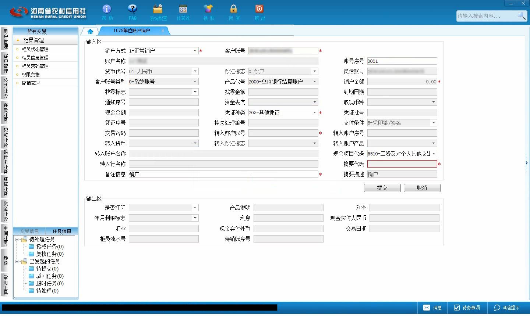Screen dimensions: 530x316
Task: Open the 找零标志 dropdown
Action: (x=195, y=92)
